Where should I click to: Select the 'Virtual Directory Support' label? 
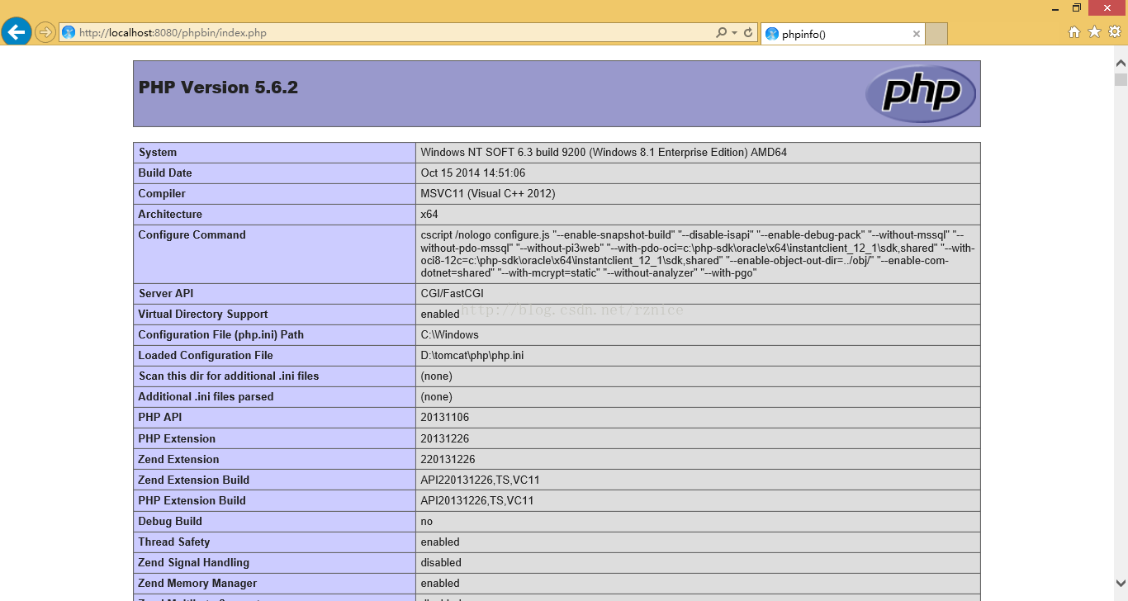click(x=203, y=315)
